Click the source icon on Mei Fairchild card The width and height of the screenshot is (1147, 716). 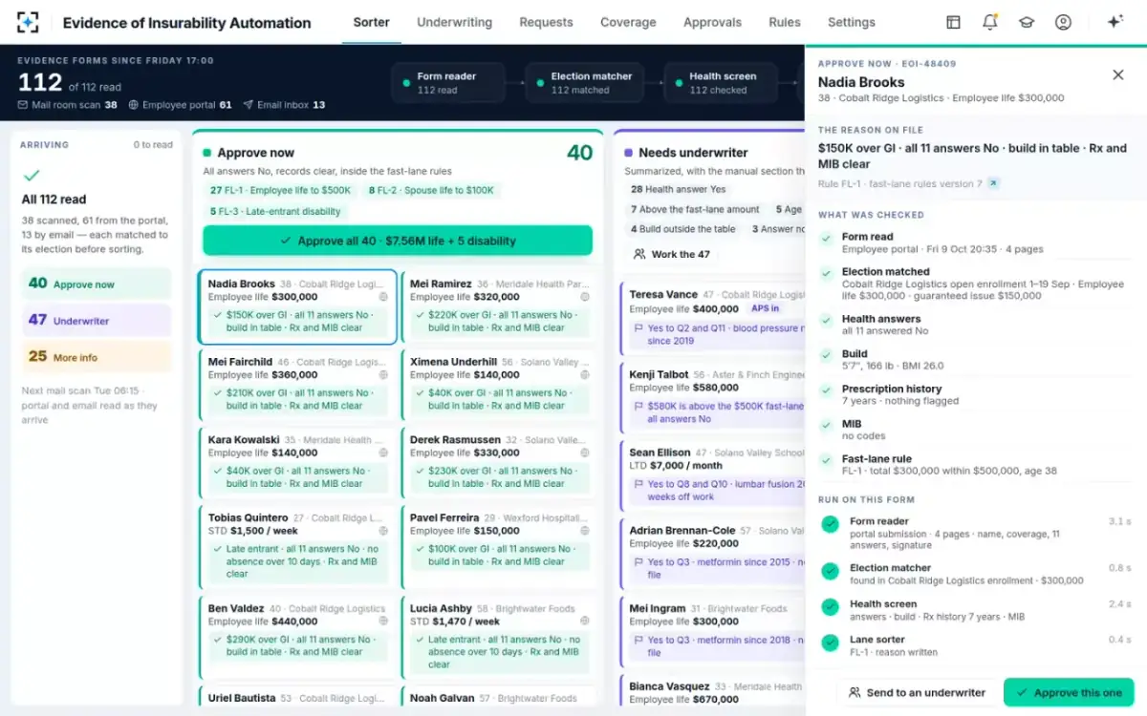[383, 375]
